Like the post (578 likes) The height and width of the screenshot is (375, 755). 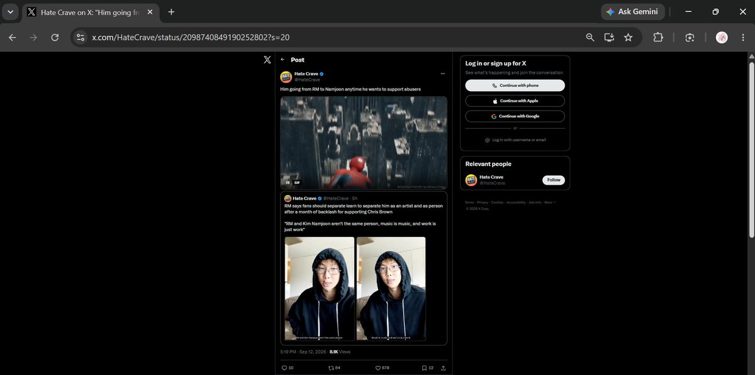click(383, 367)
